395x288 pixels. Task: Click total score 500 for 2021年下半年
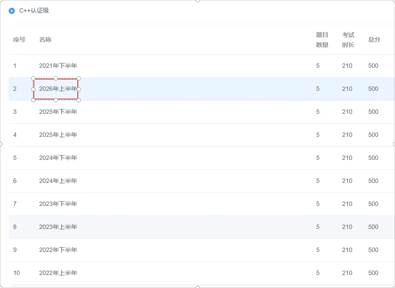(373, 66)
